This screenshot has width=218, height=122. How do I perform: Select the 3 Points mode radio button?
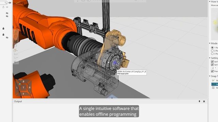[x=212, y=54]
